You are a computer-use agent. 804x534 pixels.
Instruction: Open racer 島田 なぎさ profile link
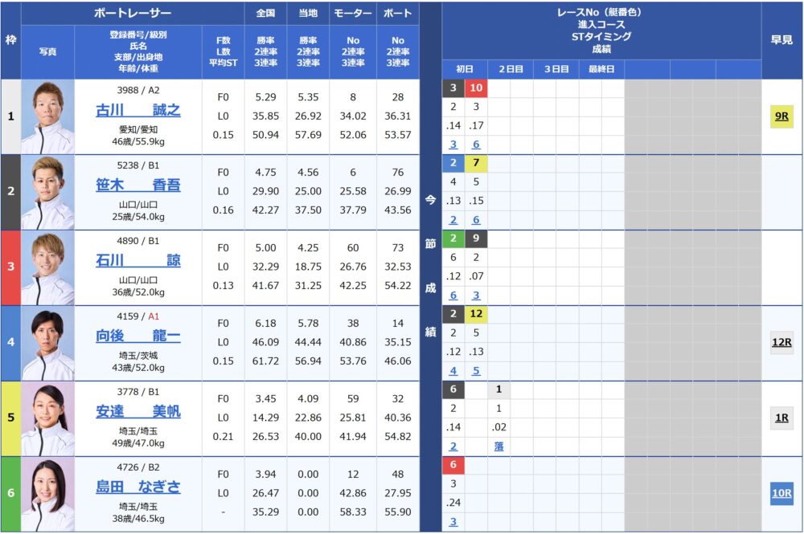click(x=138, y=487)
